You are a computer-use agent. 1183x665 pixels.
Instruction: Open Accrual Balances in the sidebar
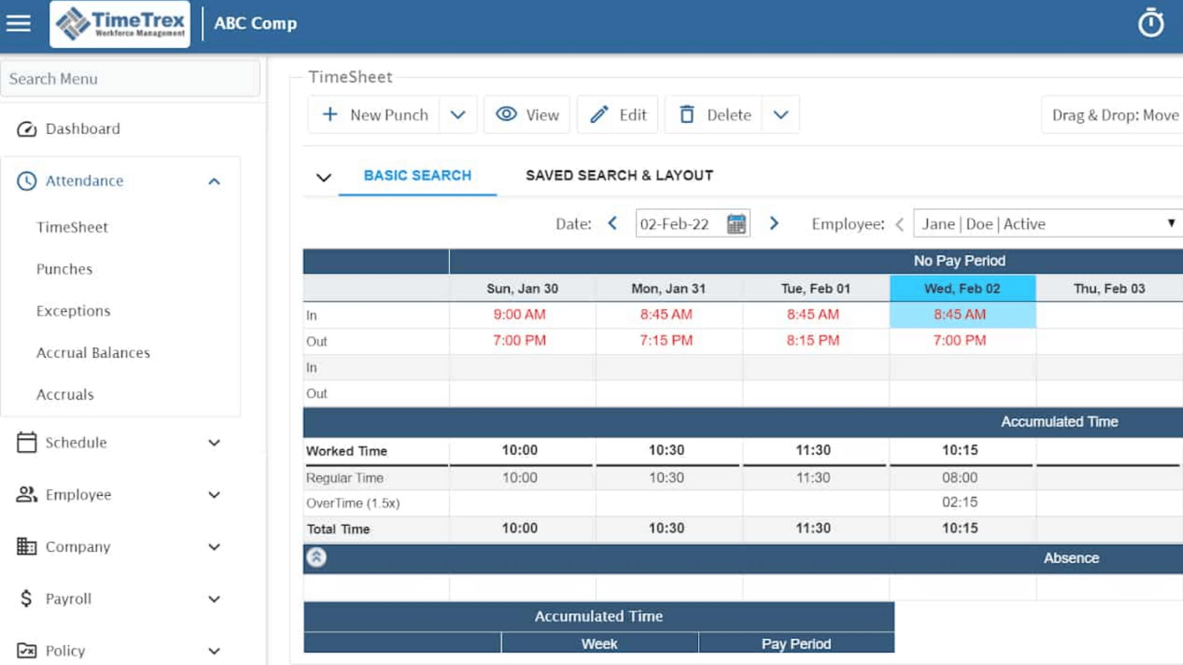(93, 353)
